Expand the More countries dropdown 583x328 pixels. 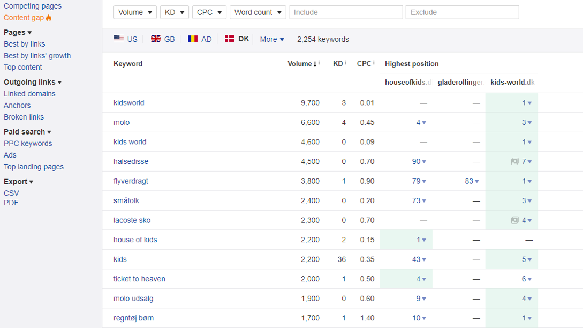(x=272, y=39)
